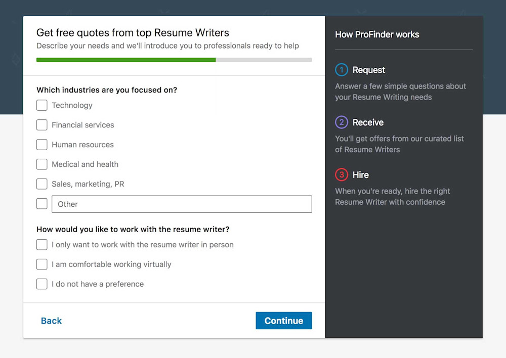Image resolution: width=506 pixels, height=358 pixels.
Task: Tick the Human resources checkbox
Action: [41, 145]
